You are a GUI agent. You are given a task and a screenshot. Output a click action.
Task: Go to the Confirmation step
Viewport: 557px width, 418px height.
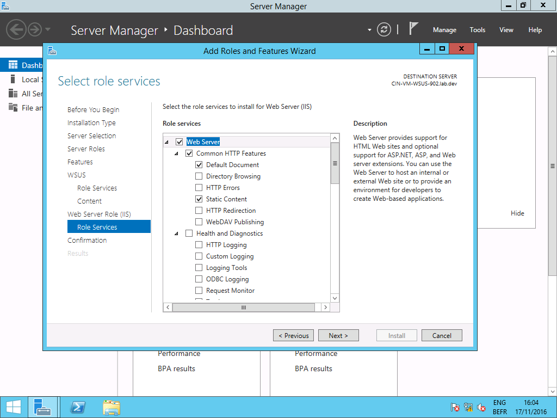click(x=87, y=240)
